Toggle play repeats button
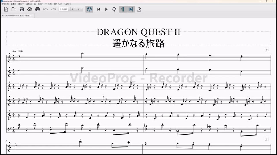Screen dimensions: 277x155 click(x=123, y=9)
